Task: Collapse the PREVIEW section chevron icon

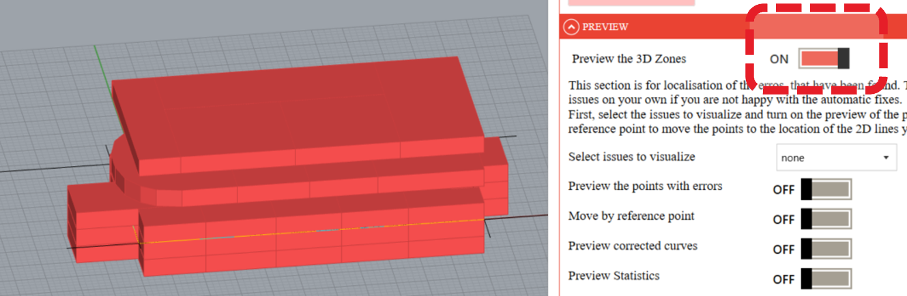Action: pos(571,27)
